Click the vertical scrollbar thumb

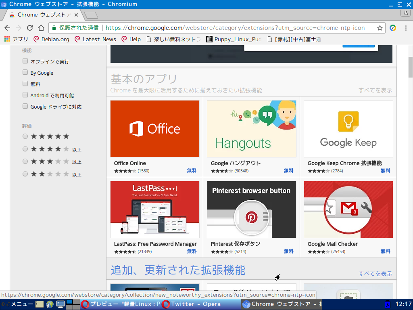[410, 67]
